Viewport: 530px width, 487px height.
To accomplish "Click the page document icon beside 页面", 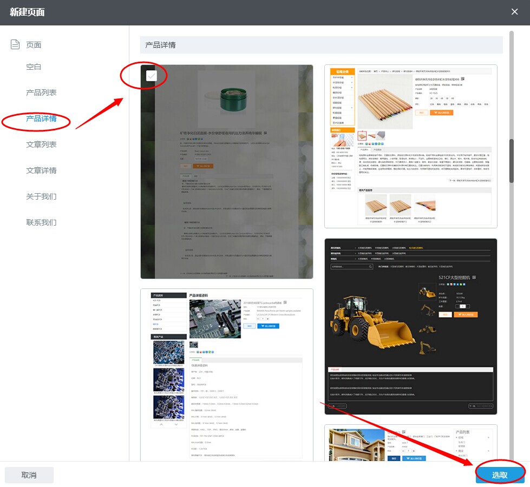I will [x=16, y=44].
